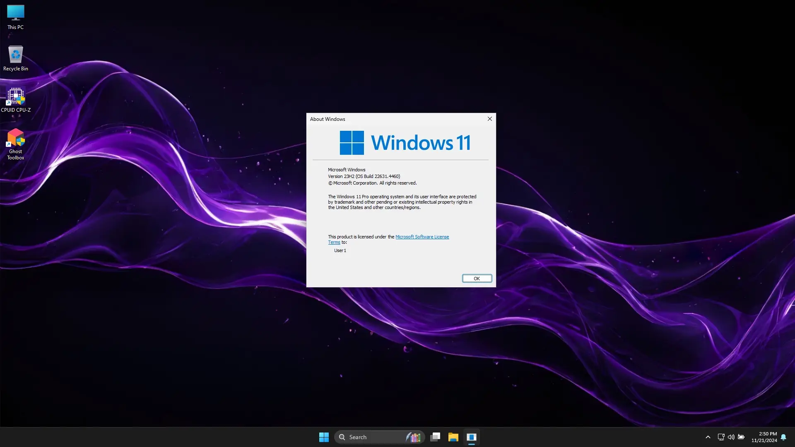Image resolution: width=795 pixels, height=447 pixels.
Task: Open the volume speaker tray icon
Action: click(x=731, y=437)
